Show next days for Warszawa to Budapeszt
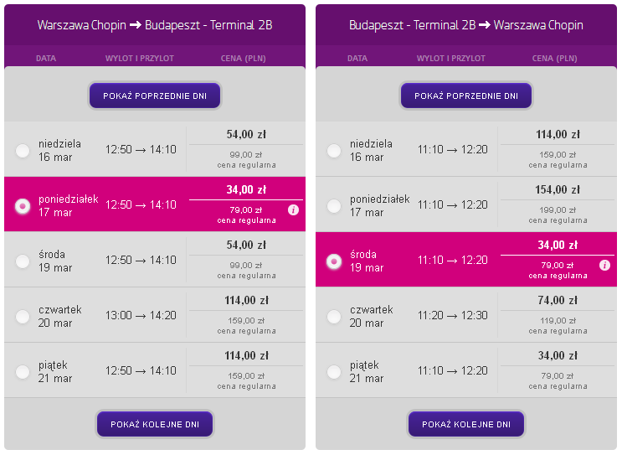The width and height of the screenshot is (622, 455). pos(155,424)
